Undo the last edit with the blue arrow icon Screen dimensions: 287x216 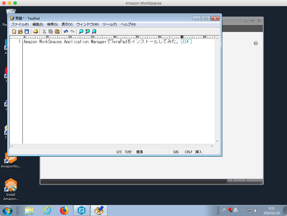click(x=66, y=31)
